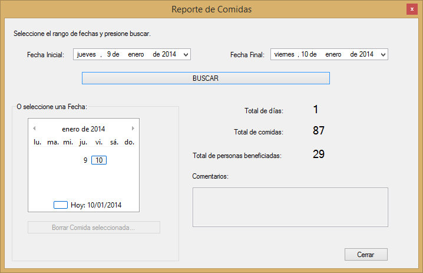Select month 'enero' in Fecha Final field
423x273 pixels.
[x=333, y=54]
